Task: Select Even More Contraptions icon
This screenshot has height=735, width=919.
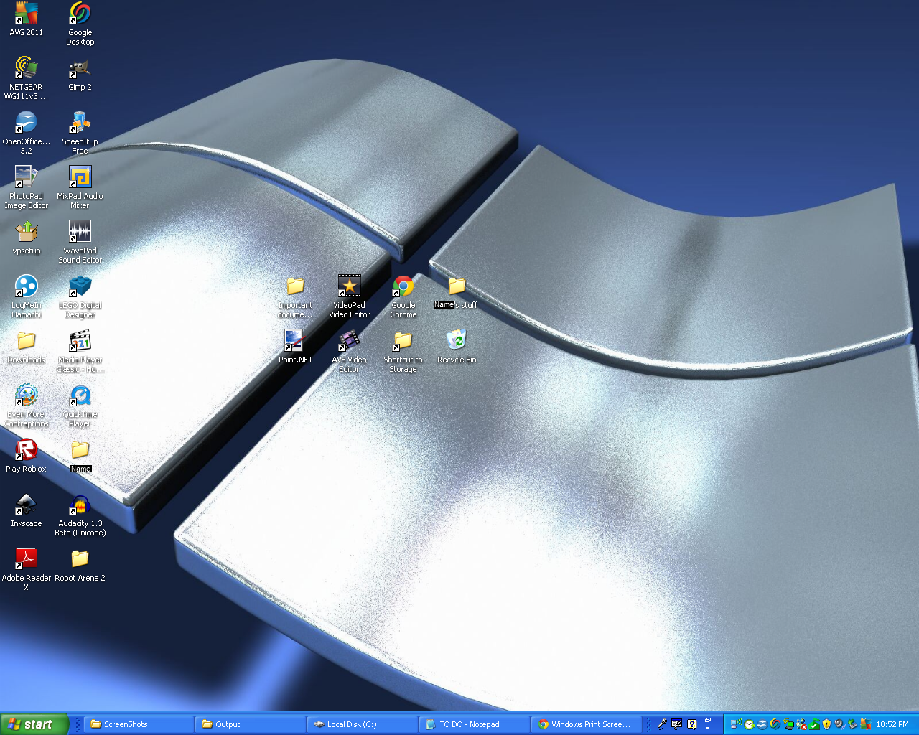Action: [x=27, y=406]
